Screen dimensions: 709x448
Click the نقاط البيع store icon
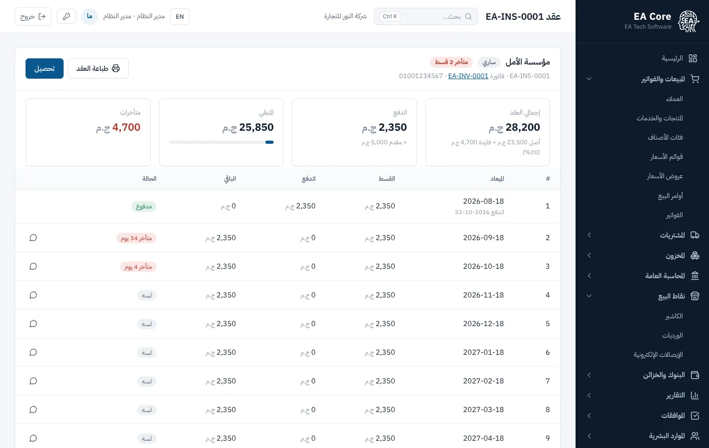click(x=694, y=296)
